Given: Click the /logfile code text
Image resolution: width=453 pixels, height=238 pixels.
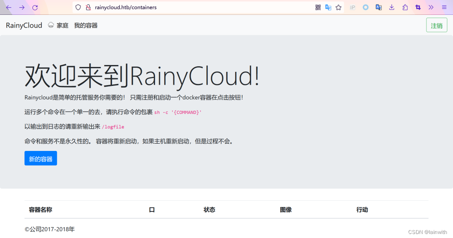Looking at the screenshot, I should tap(113, 127).
